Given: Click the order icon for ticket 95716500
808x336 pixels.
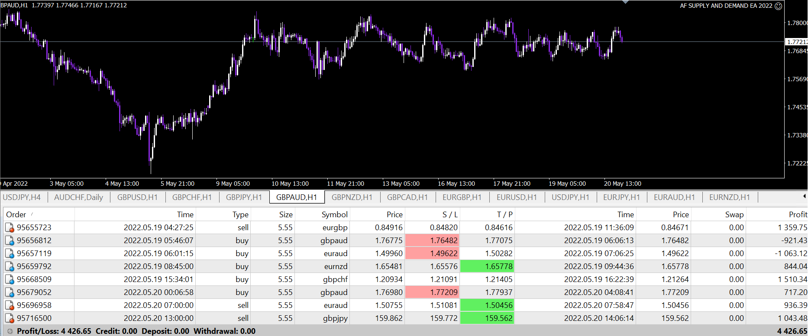Looking at the screenshot, I should 9,318.
